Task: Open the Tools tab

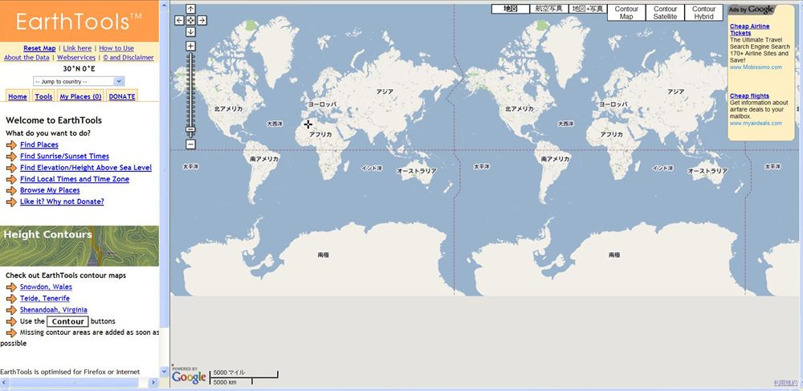Action: point(43,96)
